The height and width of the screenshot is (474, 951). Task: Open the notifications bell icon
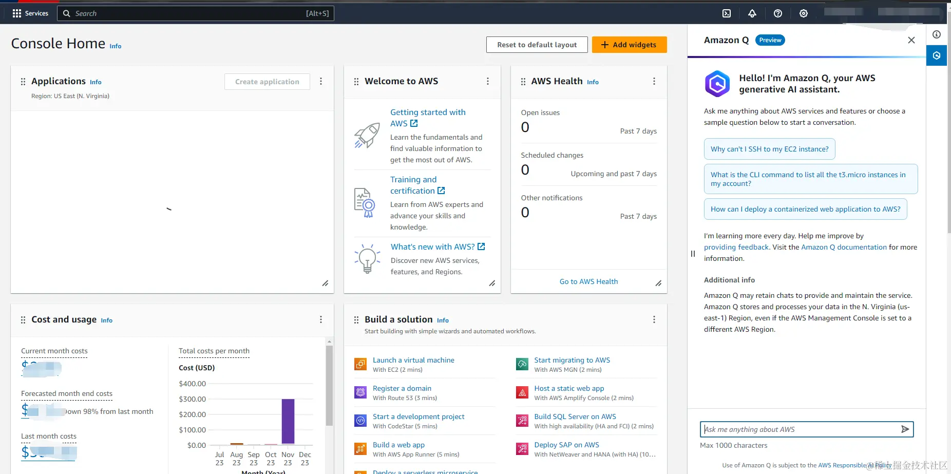[752, 13]
